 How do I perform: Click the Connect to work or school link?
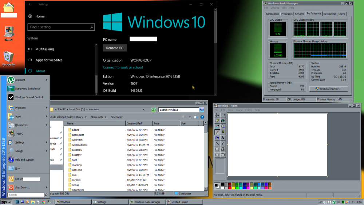[123, 67]
